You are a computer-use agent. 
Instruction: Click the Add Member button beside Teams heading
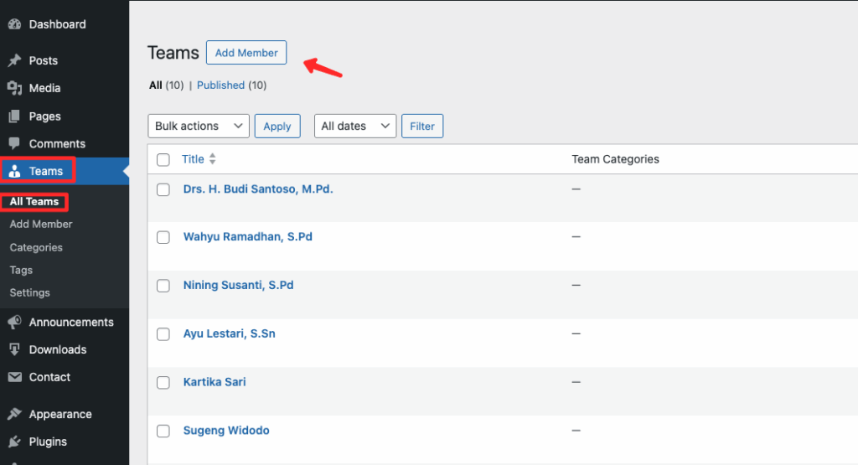click(246, 53)
